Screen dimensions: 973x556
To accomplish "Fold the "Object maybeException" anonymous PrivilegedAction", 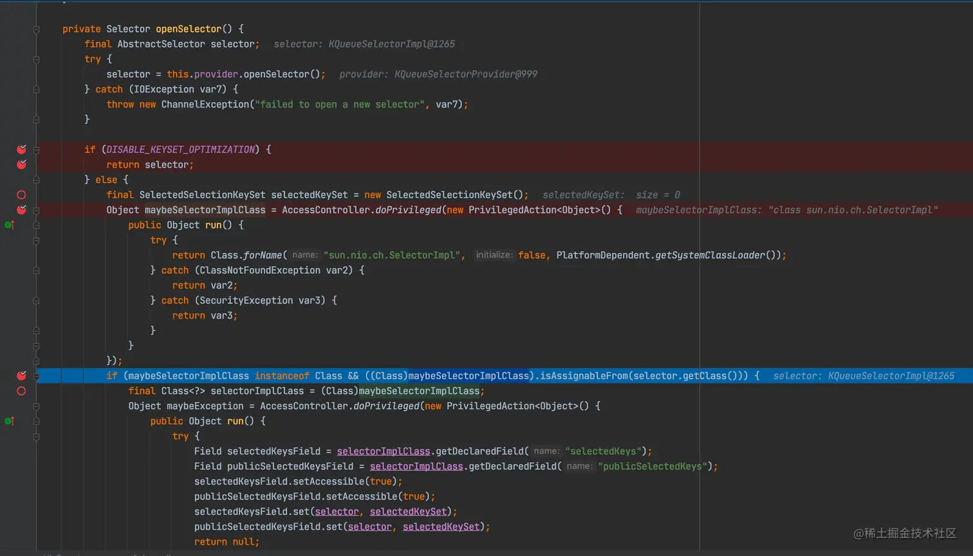I will pyautogui.click(x=36, y=406).
